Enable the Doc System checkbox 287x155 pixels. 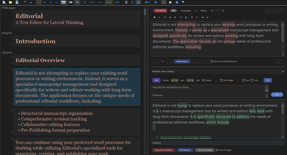pos(221,80)
